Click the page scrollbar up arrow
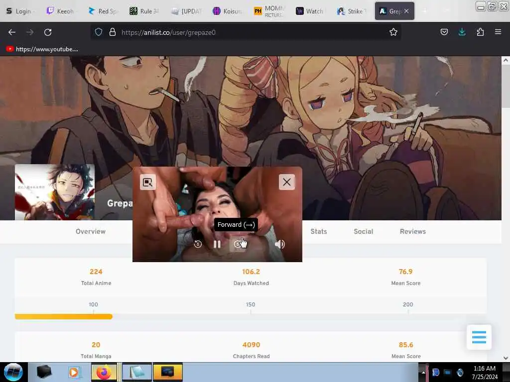This screenshot has height=382, width=510. point(506,60)
